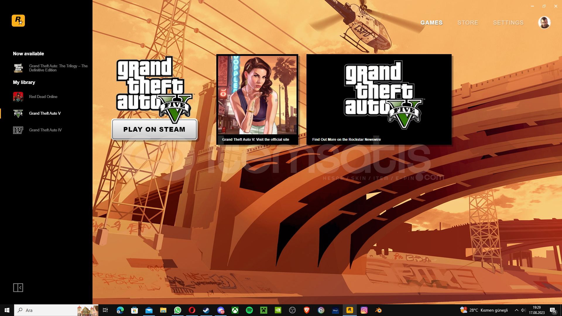Open Opera browser from taskbar

pos(192,310)
